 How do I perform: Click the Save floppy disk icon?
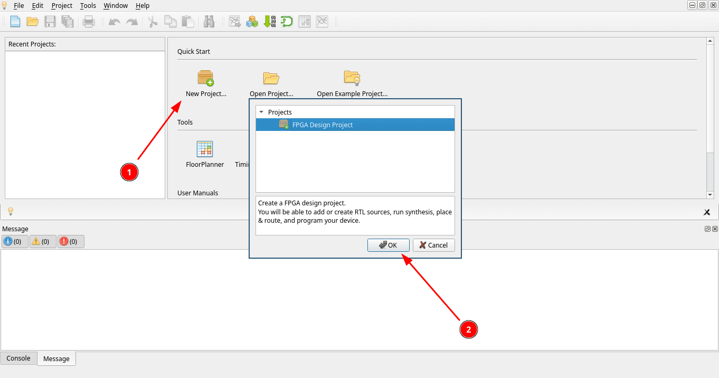pos(50,22)
